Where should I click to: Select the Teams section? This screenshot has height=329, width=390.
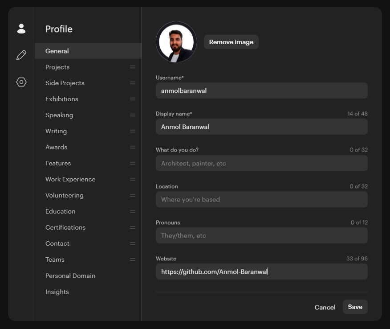pos(88,259)
